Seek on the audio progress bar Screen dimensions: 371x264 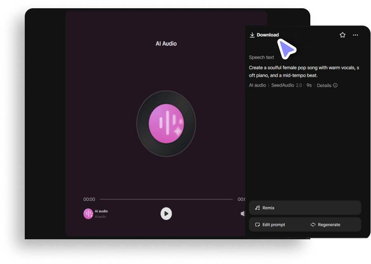click(166, 199)
